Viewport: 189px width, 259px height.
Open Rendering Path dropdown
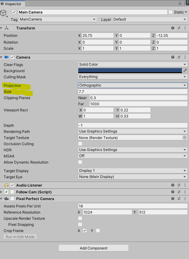(133, 131)
